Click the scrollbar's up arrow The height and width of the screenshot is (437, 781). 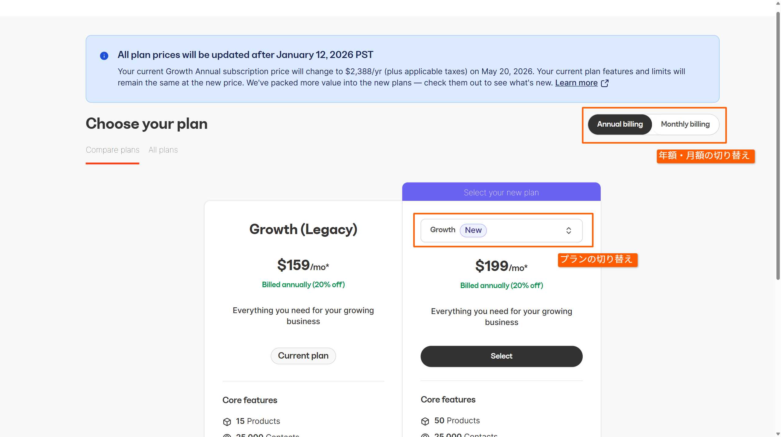pyautogui.click(x=778, y=3)
